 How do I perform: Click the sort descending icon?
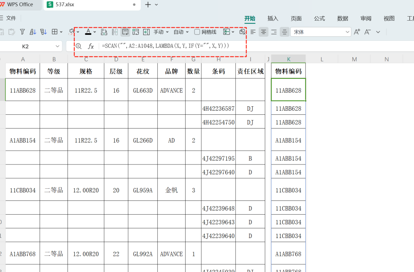[x=43, y=32]
